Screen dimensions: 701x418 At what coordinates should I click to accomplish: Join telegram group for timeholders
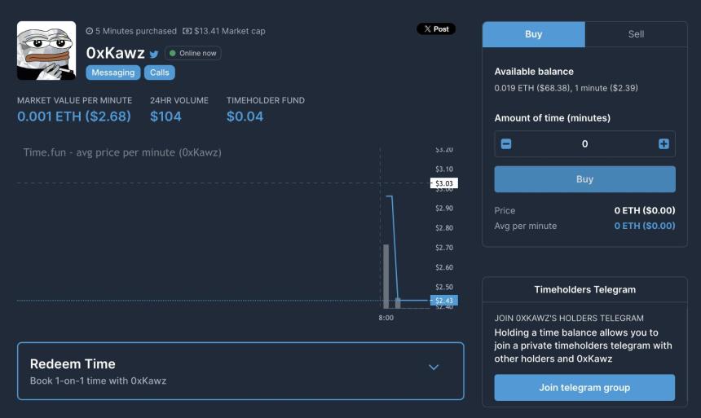coord(584,388)
